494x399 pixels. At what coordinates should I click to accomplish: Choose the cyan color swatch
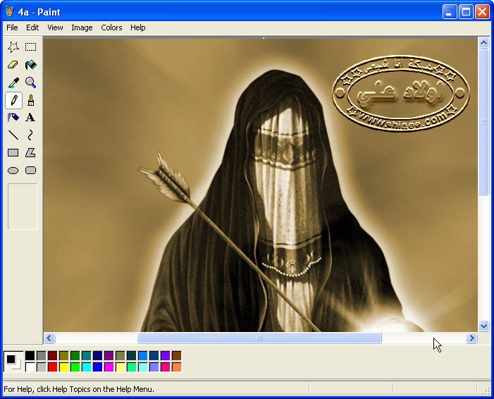click(x=86, y=367)
